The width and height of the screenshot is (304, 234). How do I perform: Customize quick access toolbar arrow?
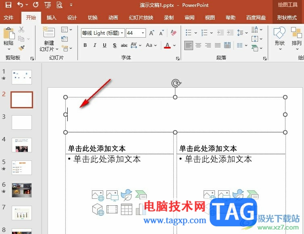pyautogui.click(x=71, y=5)
